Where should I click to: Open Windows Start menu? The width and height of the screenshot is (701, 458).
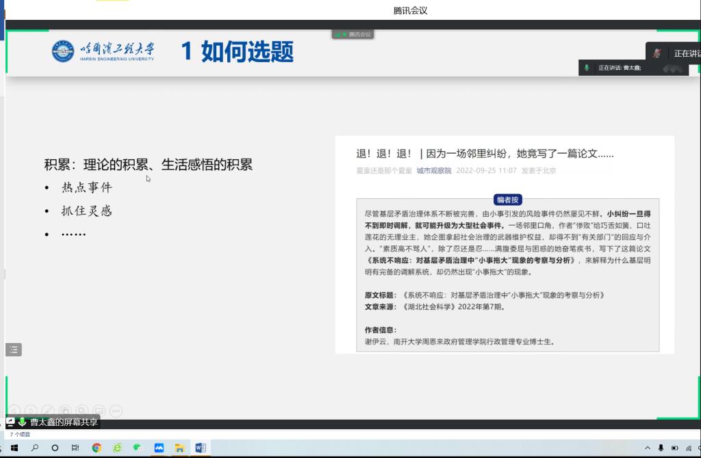13,448
